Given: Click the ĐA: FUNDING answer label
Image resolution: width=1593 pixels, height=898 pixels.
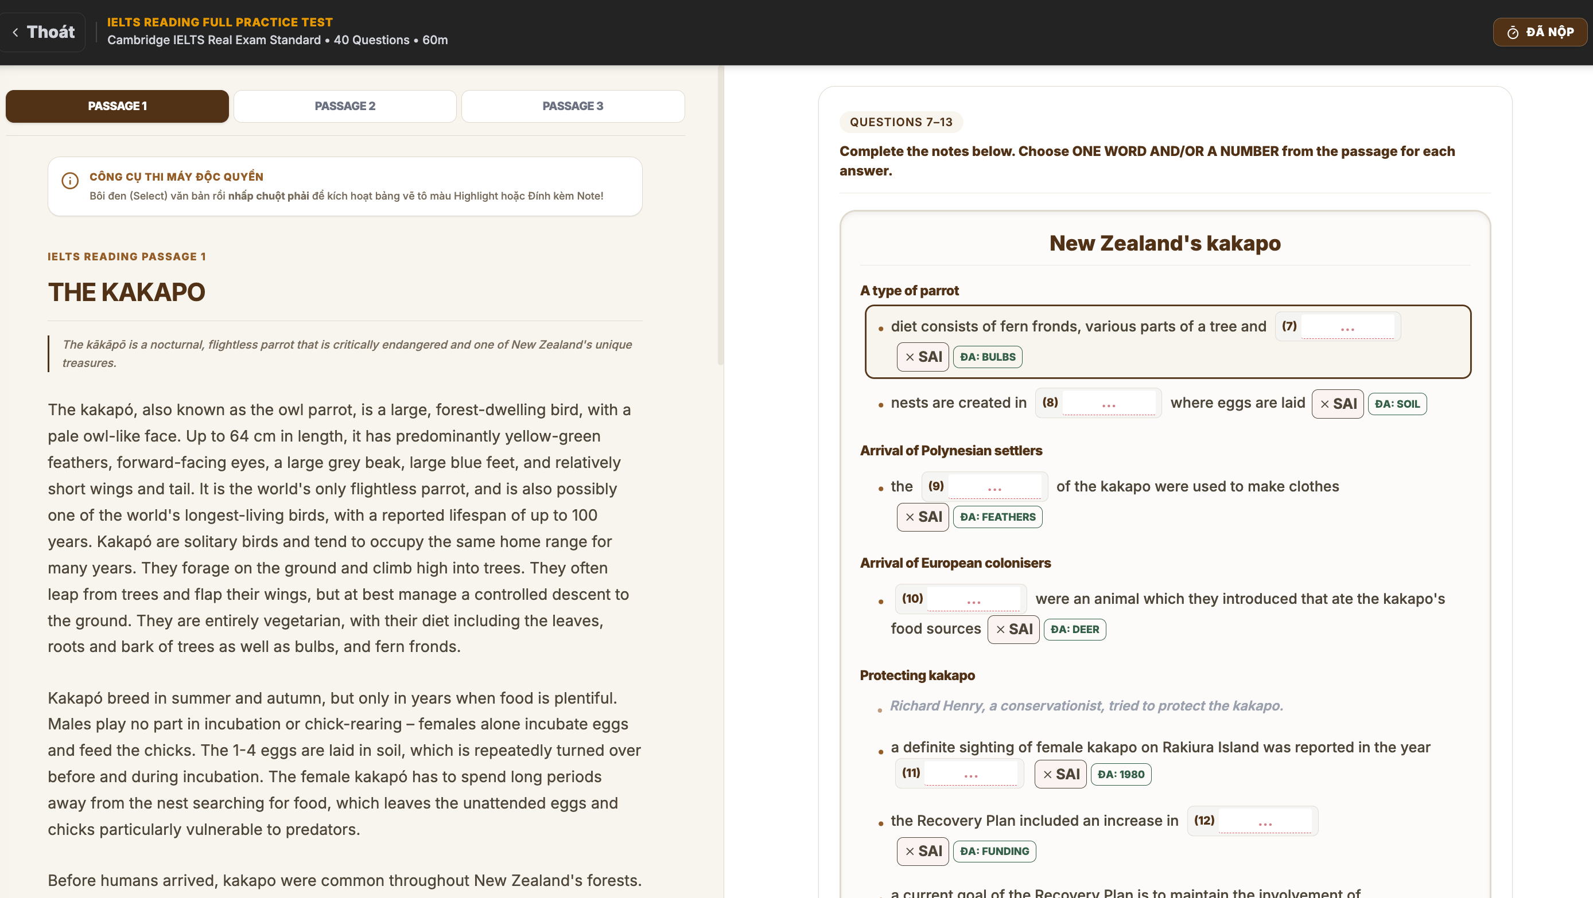Looking at the screenshot, I should tap(994, 852).
